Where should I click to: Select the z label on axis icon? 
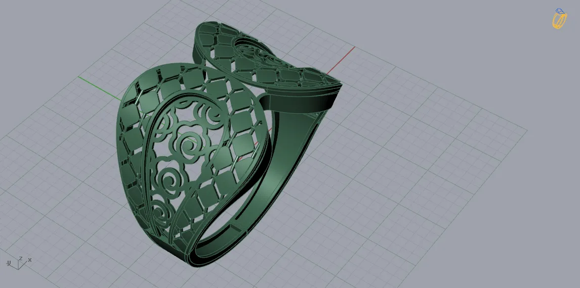click(x=21, y=259)
